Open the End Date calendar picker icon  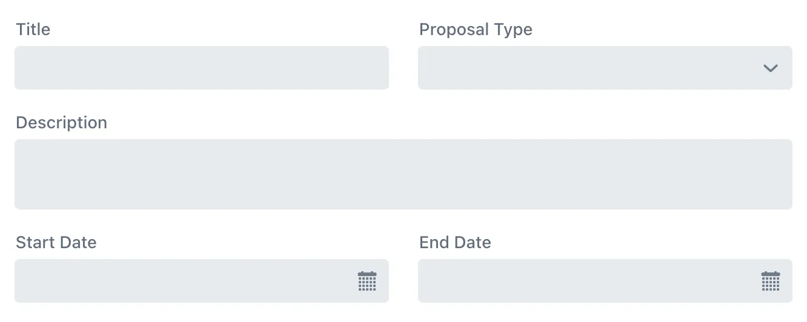(x=770, y=281)
